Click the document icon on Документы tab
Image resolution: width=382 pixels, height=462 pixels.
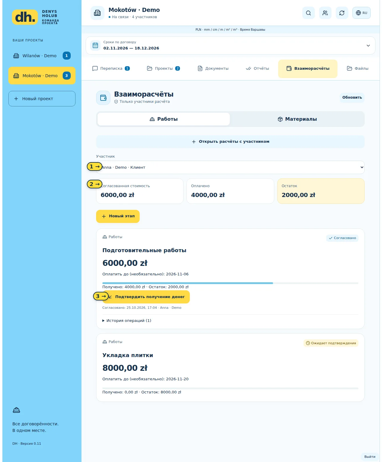[x=200, y=69]
